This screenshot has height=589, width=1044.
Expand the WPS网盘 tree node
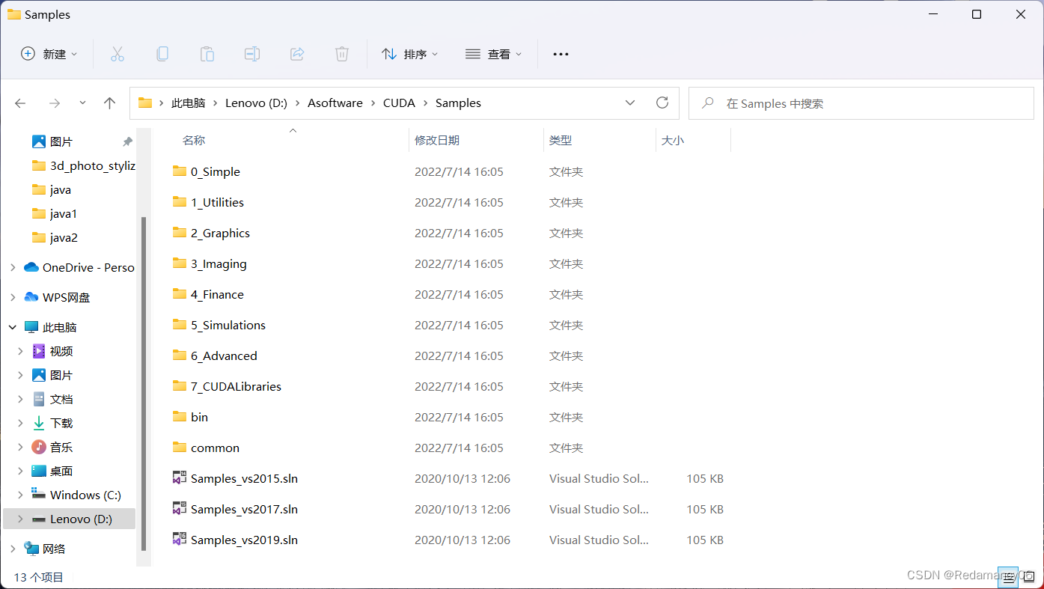pos(13,297)
